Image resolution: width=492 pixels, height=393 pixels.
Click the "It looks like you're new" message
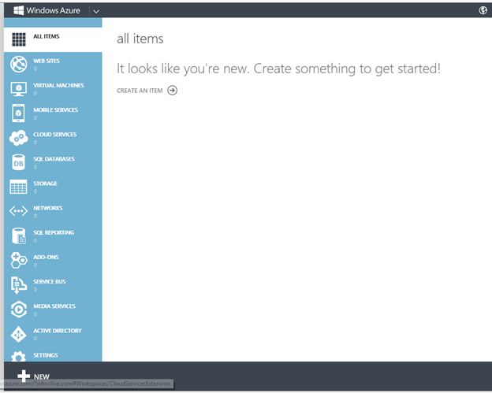[x=278, y=69]
